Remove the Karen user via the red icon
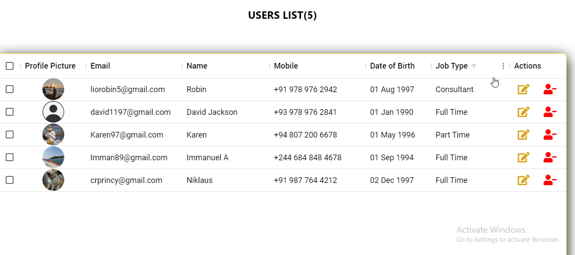Viewport: 575px width, 255px height. 550,134
